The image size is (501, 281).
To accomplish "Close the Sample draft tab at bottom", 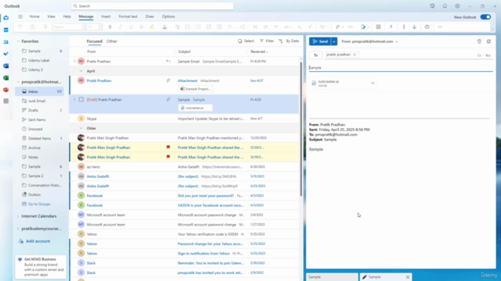I will 408,277.
